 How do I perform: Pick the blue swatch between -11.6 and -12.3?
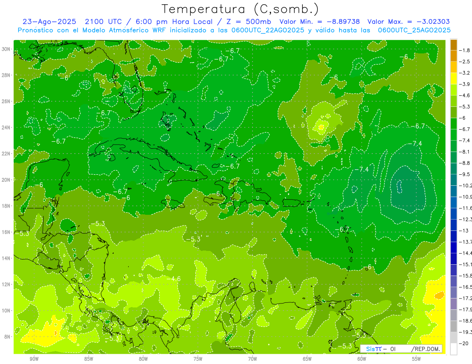454,214
